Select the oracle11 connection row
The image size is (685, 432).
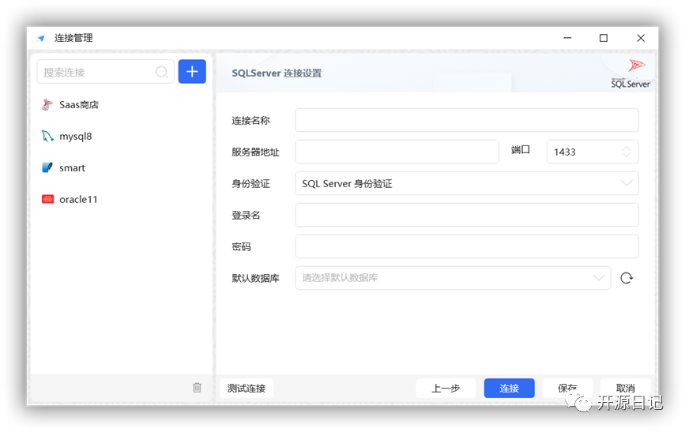121,199
